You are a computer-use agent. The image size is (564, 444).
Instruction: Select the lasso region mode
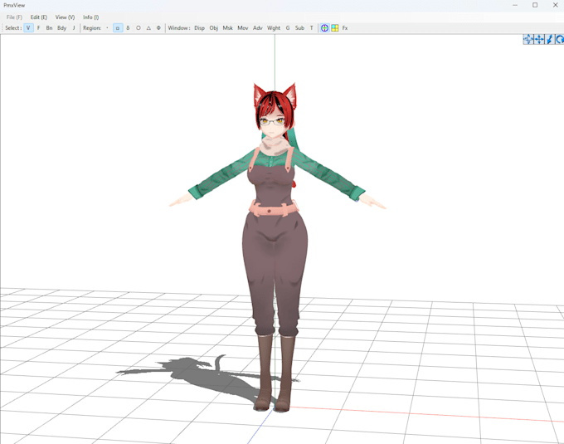[128, 28]
